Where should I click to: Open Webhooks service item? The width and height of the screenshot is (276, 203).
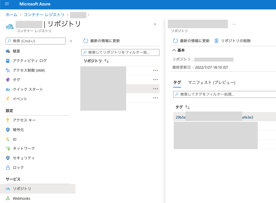pos(21,198)
